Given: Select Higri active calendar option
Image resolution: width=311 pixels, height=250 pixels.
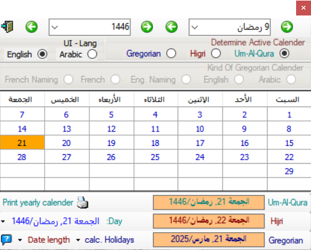Looking at the screenshot, I should (216, 54).
